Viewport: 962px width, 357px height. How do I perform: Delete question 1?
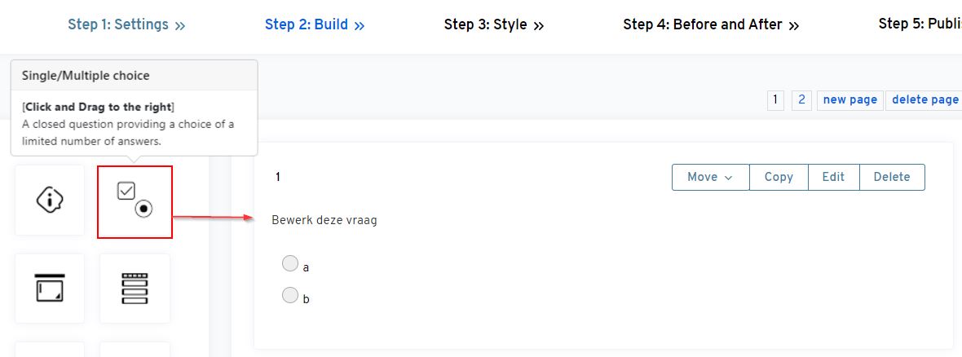891,177
